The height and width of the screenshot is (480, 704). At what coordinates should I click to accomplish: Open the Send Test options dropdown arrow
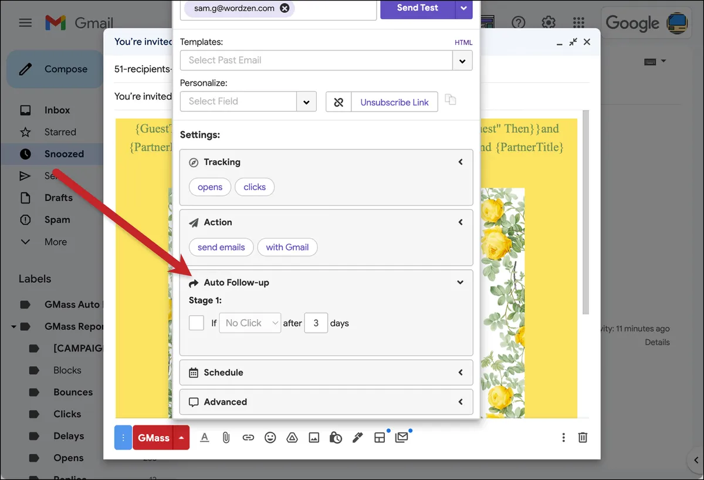click(463, 8)
